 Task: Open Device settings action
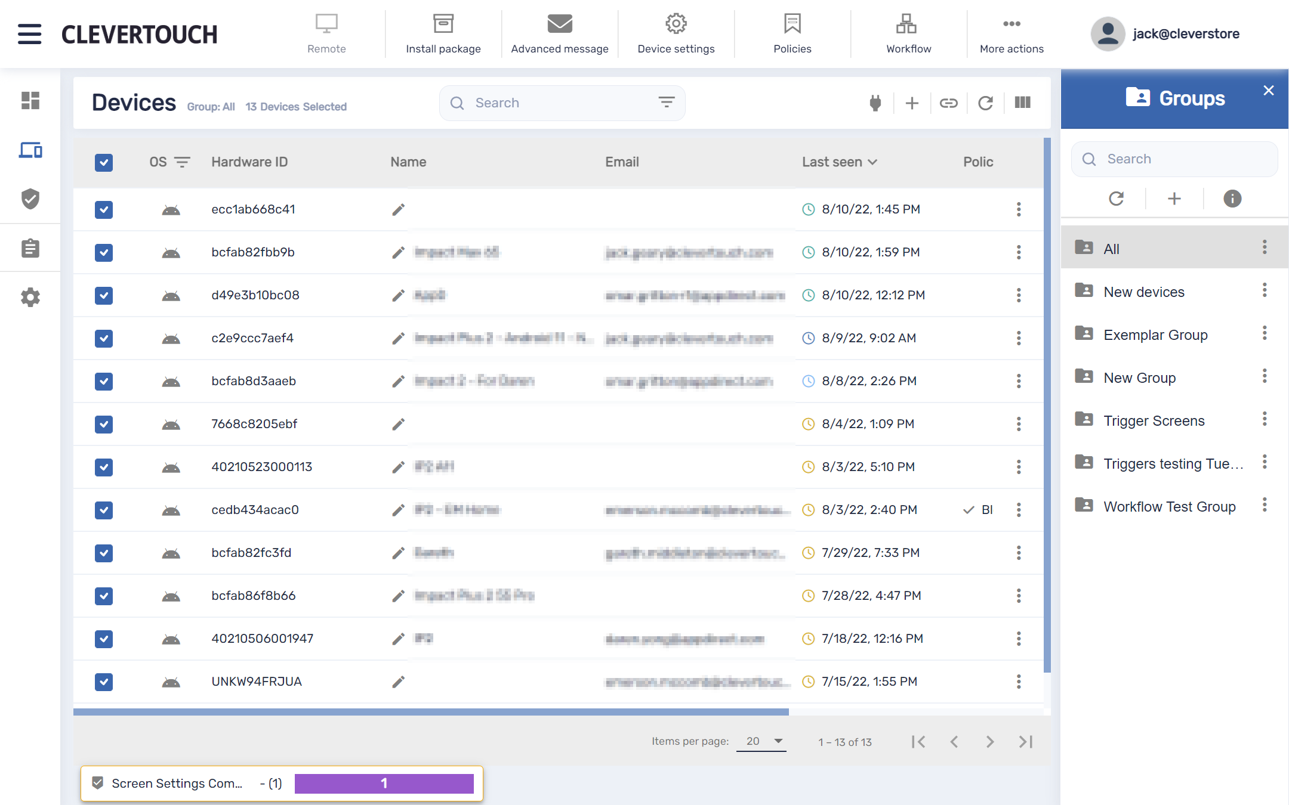[676, 34]
